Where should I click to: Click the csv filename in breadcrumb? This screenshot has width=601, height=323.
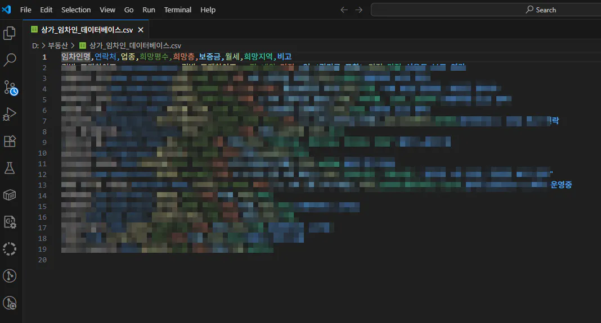[x=135, y=46]
